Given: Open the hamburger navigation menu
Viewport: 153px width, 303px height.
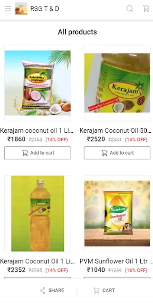Looking at the screenshot, I should tap(8, 9).
